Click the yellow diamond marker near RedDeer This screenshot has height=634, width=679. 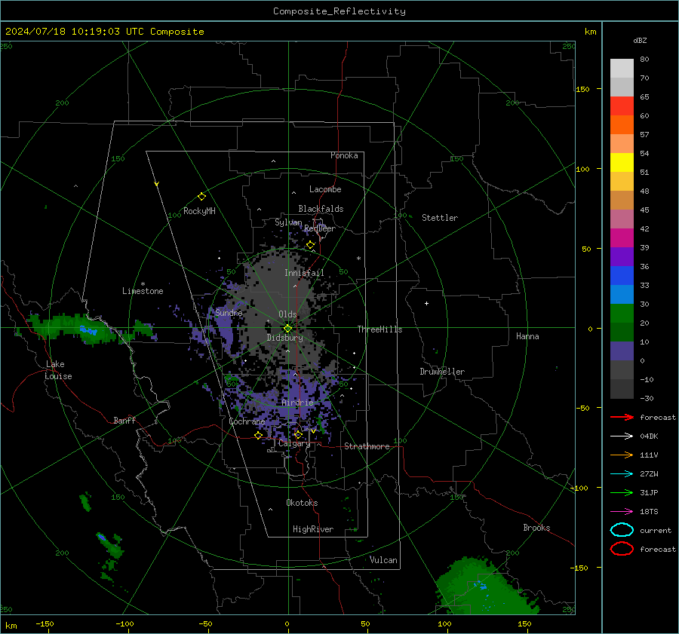pos(311,245)
